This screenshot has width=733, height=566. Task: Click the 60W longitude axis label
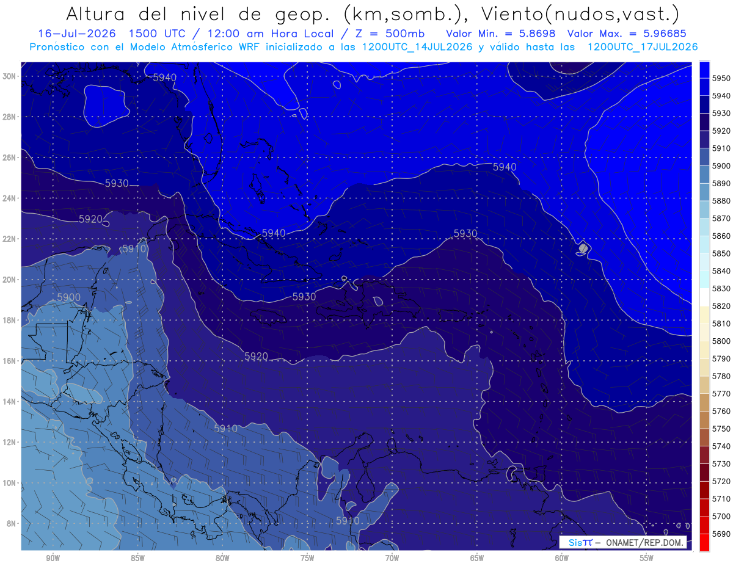pyautogui.click(x=562, y=558)
